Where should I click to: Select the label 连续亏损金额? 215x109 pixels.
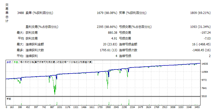(128, 44)
